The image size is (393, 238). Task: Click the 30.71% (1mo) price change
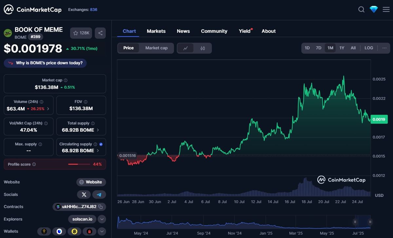click(x=82, y=49)
